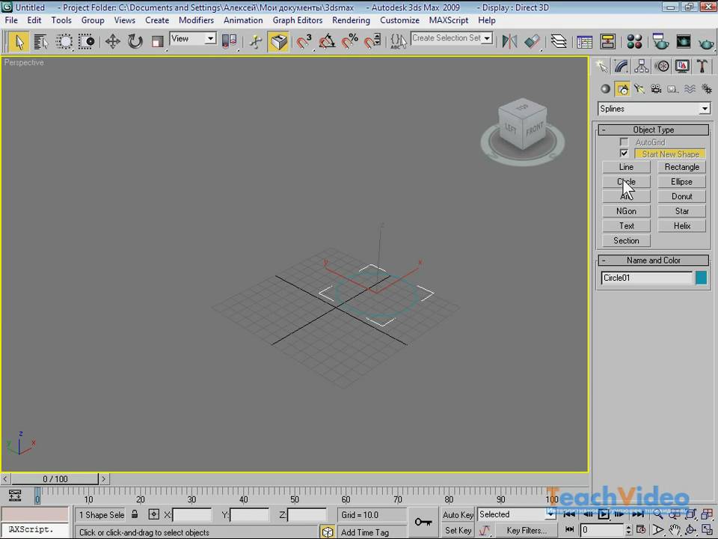Select Space Warps category icon
This screenshot has width=718, height=539.
(x=690, y=89)
